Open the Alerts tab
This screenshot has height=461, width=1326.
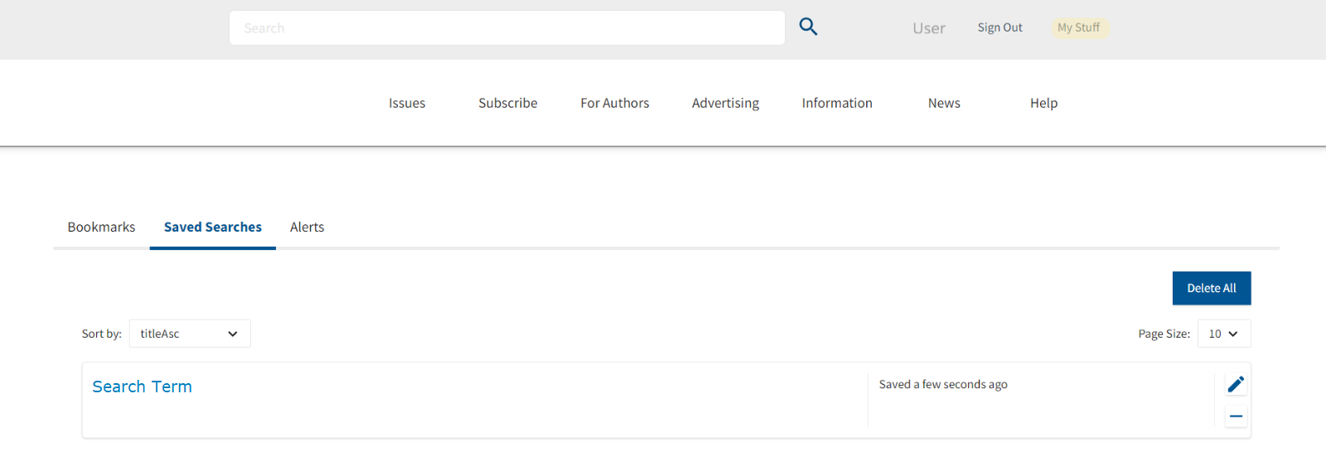click(307, 227)
